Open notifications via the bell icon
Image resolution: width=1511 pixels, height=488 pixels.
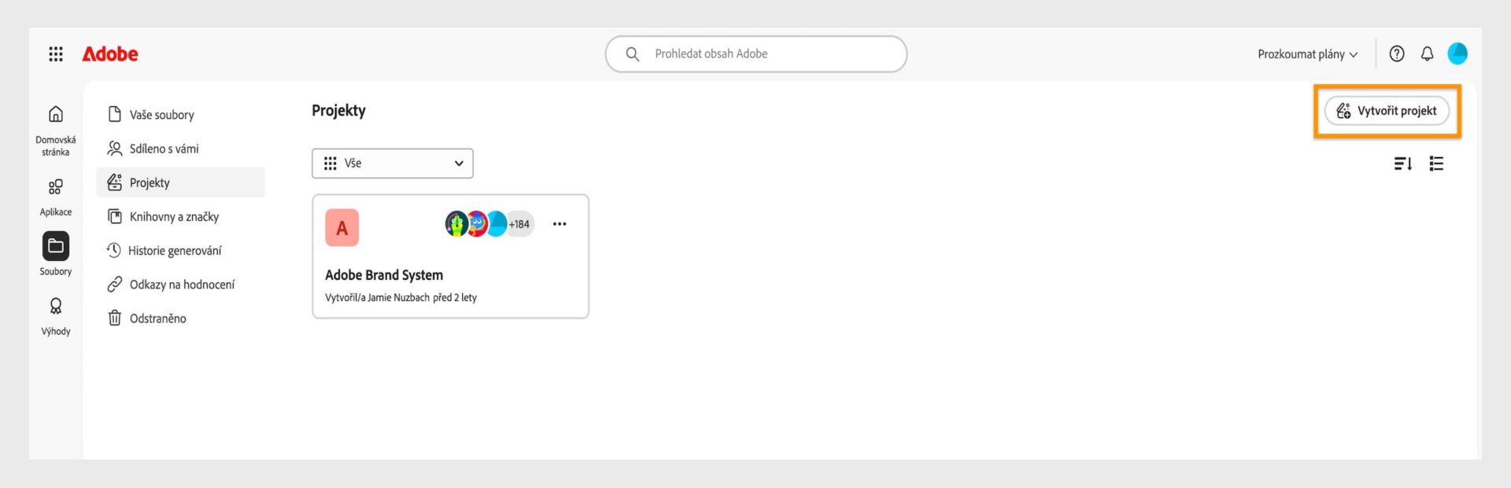[1427, 53]
